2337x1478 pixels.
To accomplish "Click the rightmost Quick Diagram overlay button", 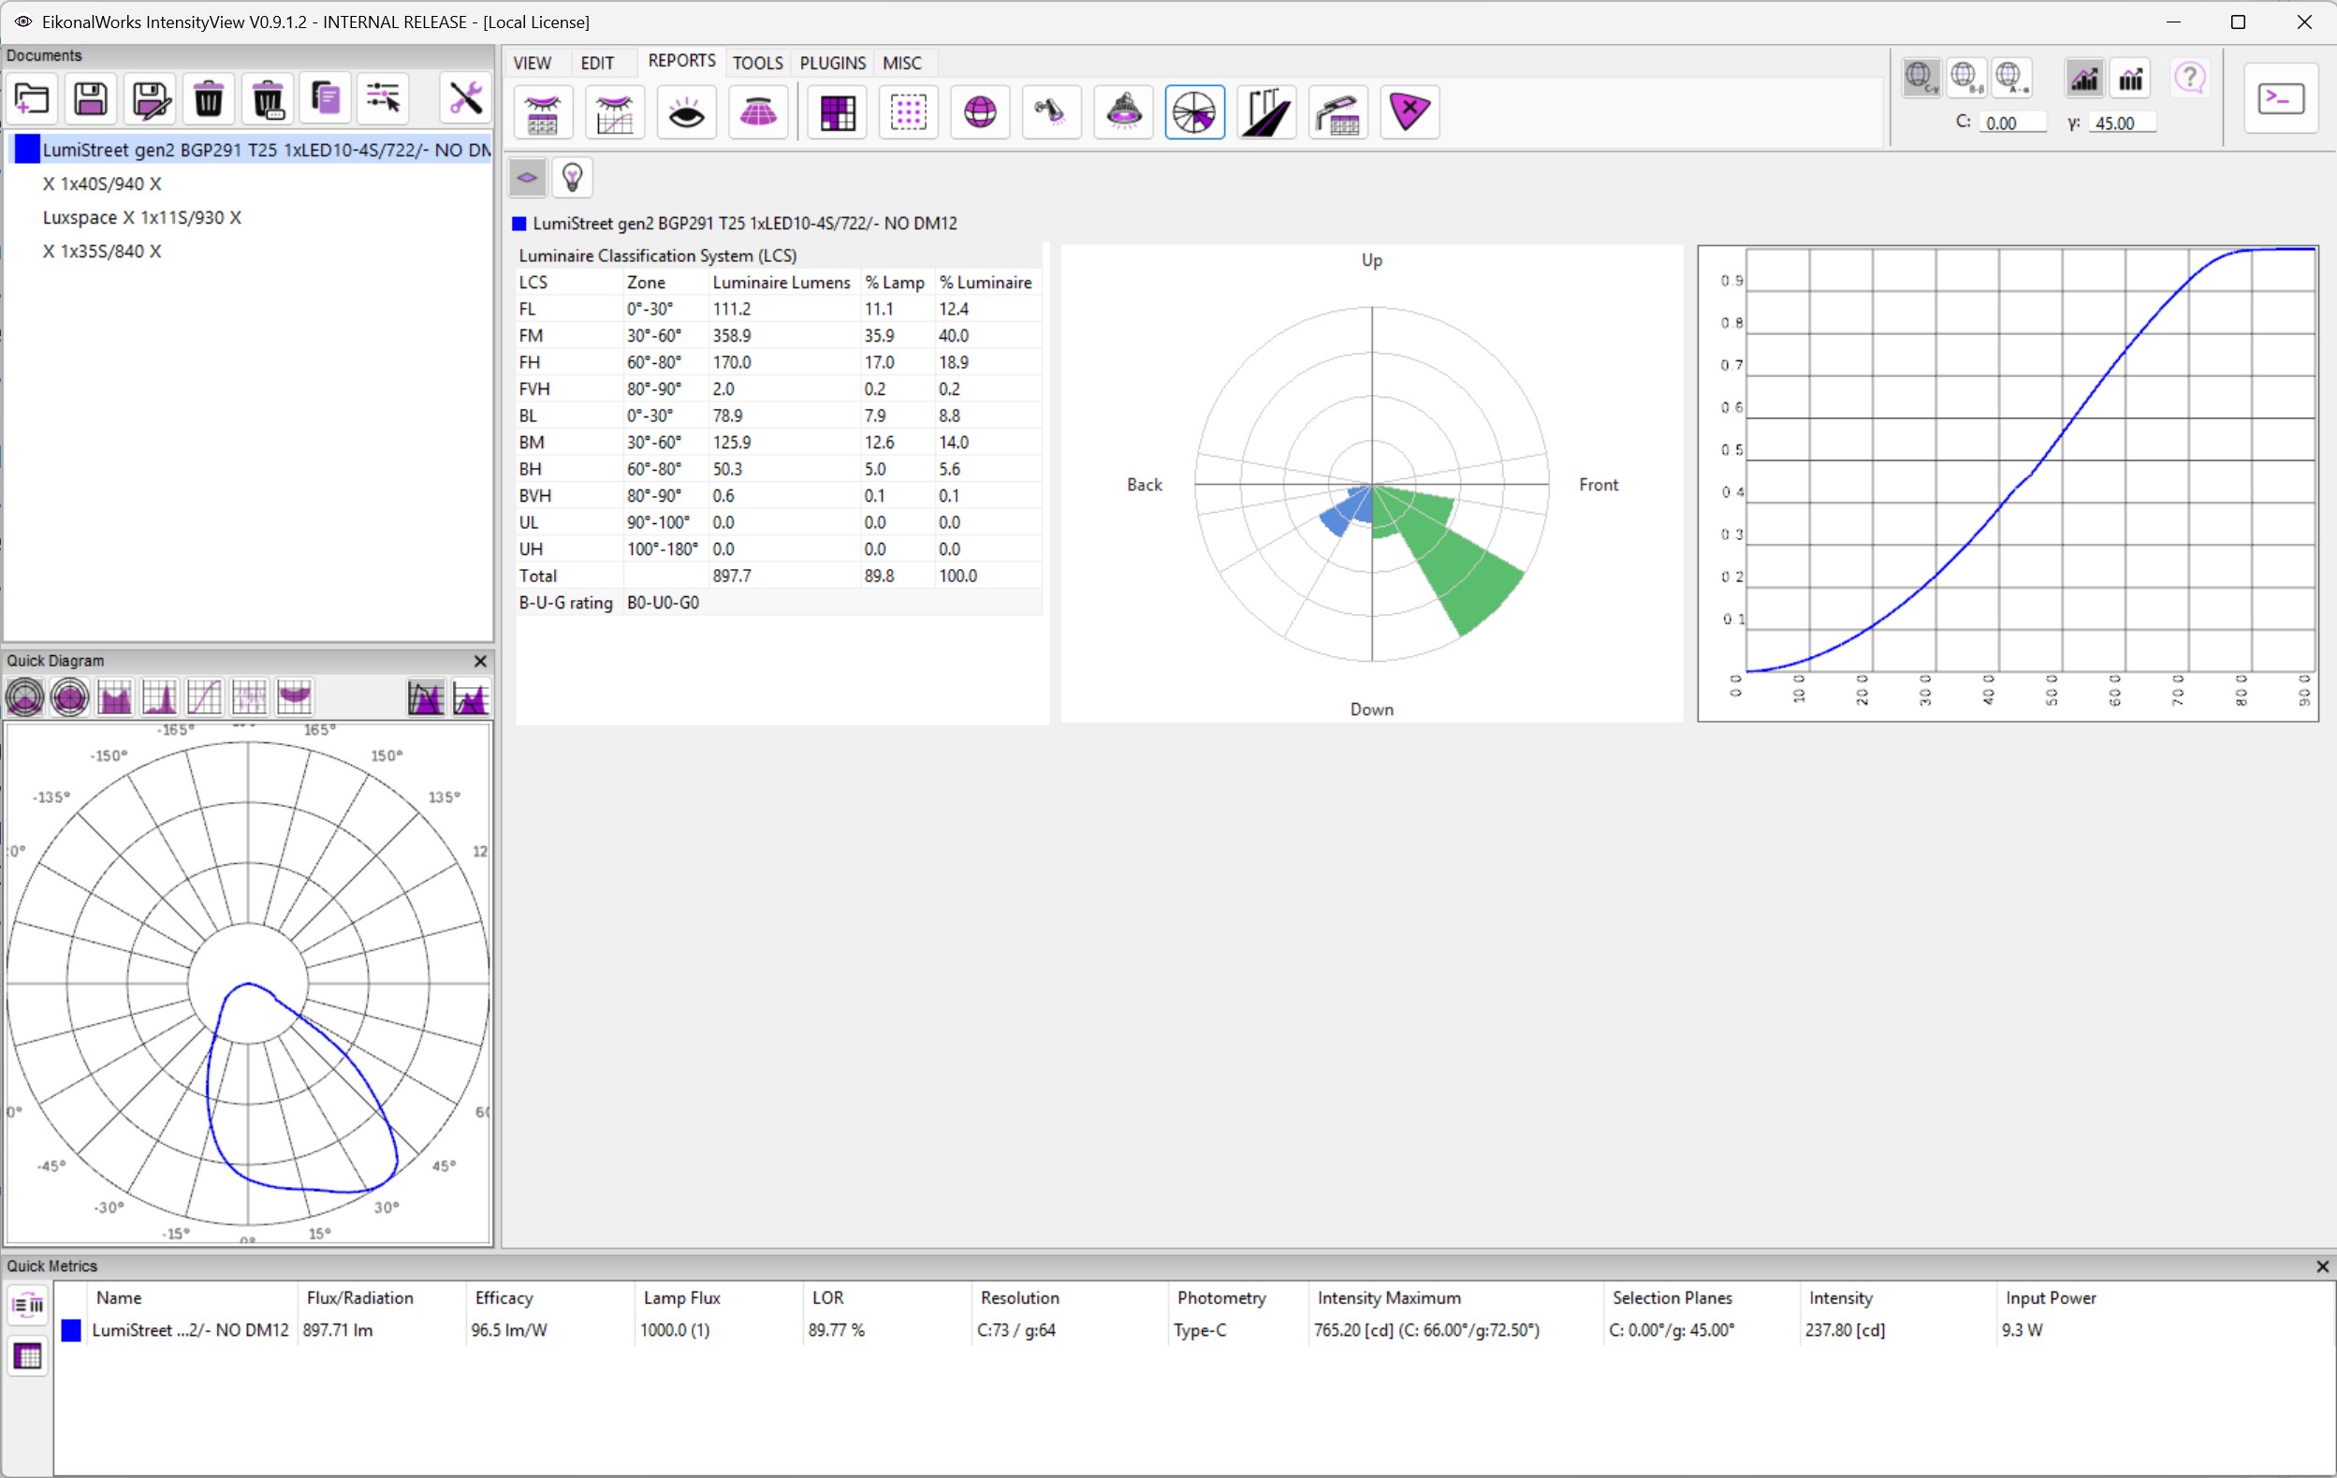I will tap(471, 696).
